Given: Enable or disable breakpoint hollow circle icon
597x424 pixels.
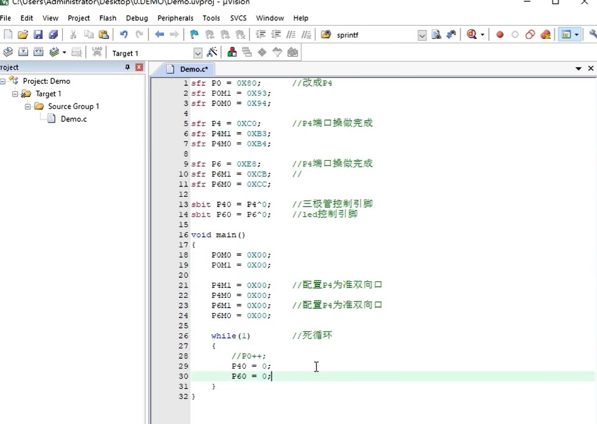Looking at the screenshot, I should pyautogui.click(x=515, y=35).
